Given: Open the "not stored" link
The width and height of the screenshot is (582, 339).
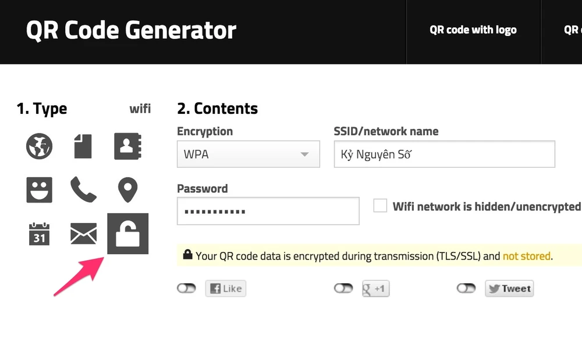Looking at the screenshot, I should pos(527,255).
